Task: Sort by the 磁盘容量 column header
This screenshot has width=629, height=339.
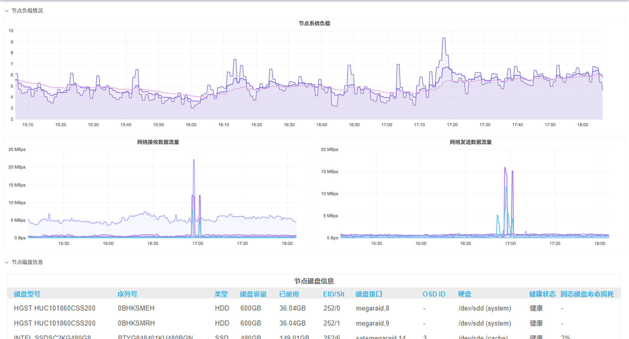Action: click(253, 294)
